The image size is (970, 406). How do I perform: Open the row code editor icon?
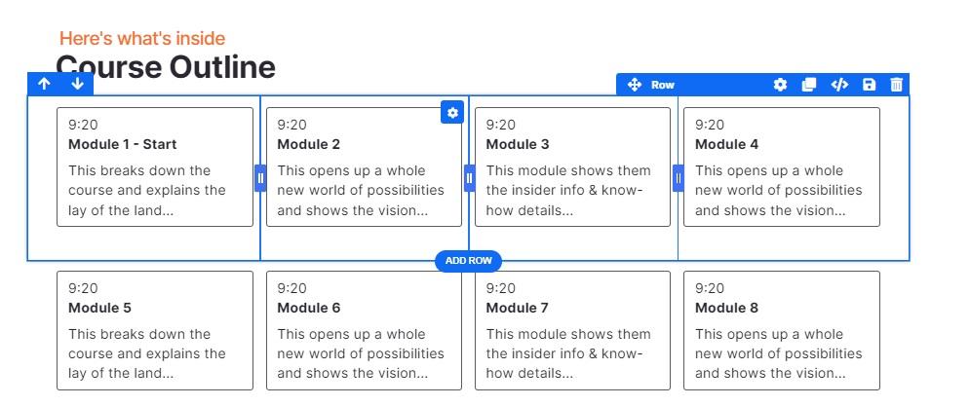click(x=838, y=85)
